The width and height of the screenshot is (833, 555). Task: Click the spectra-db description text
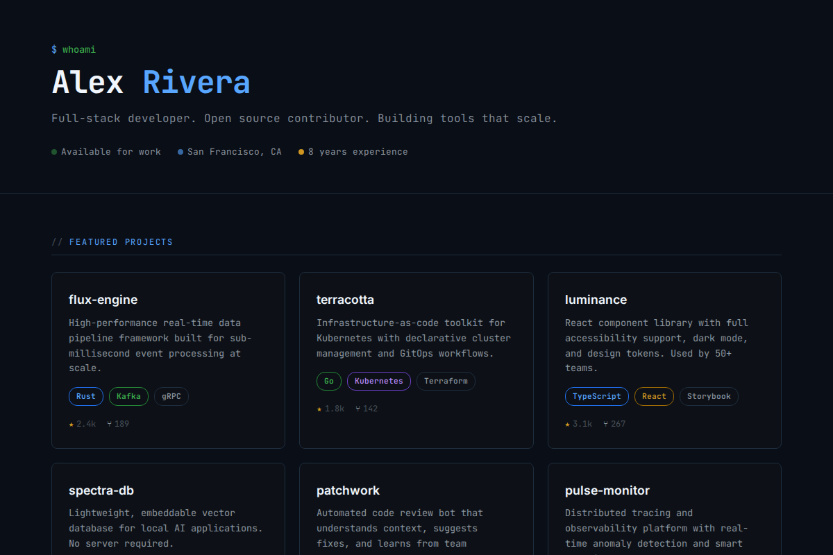166,528
